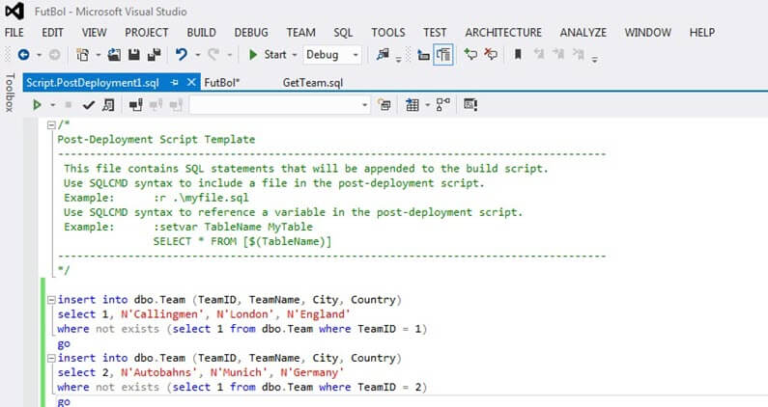Image resolution: width=768 pixels, height=407 pixels.
Task: Click the Parse checkmark icon in SQL toolbar
Action: click(x=88, y=104)
